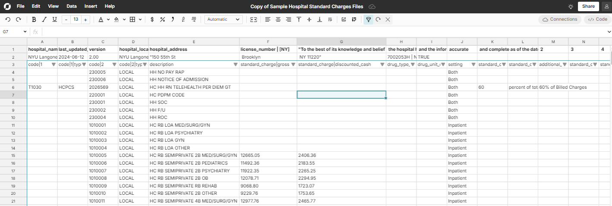Toggle italic formatting
The height and width of the screenshot is (206, 612).
tap(44, 19)
